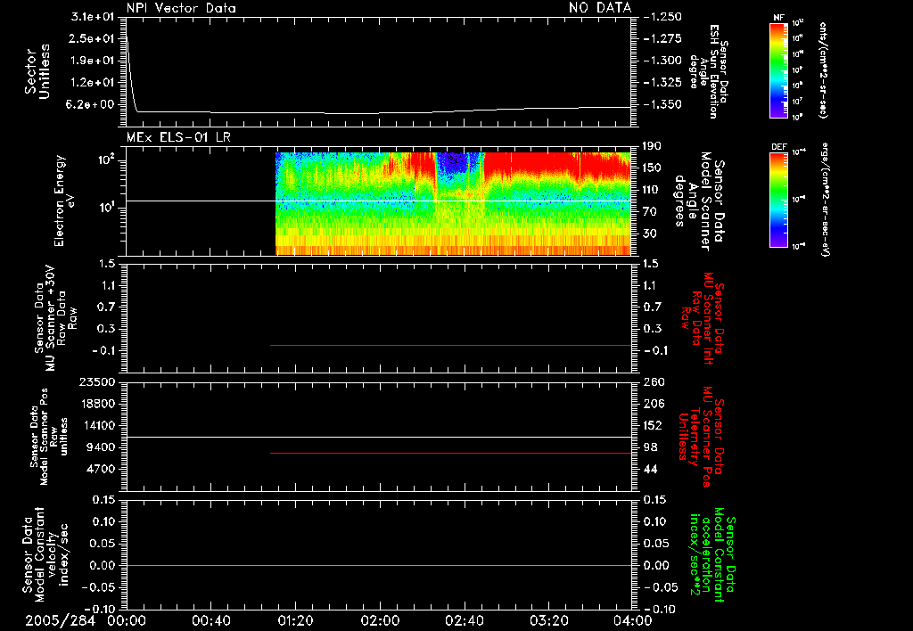Click the '98' telemetry axis value
Screen dimensions: 913x631
(650, 447)
